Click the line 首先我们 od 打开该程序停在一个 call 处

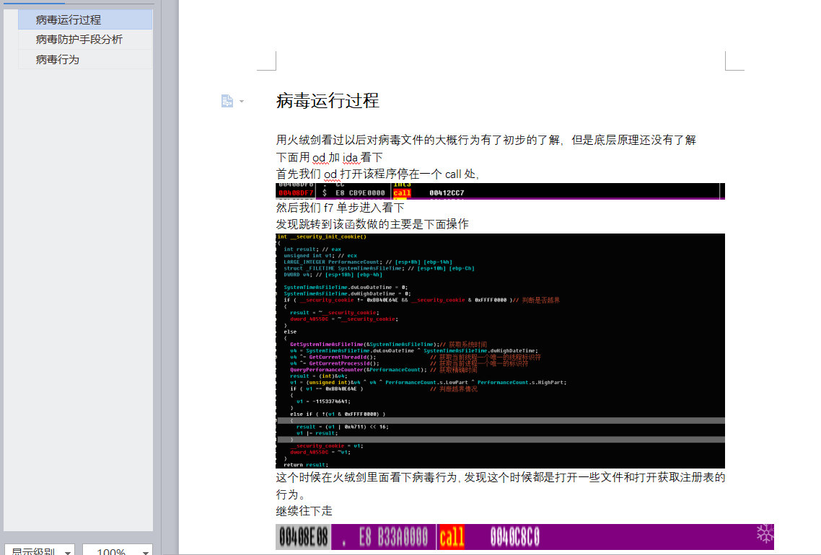pos(377,174)
